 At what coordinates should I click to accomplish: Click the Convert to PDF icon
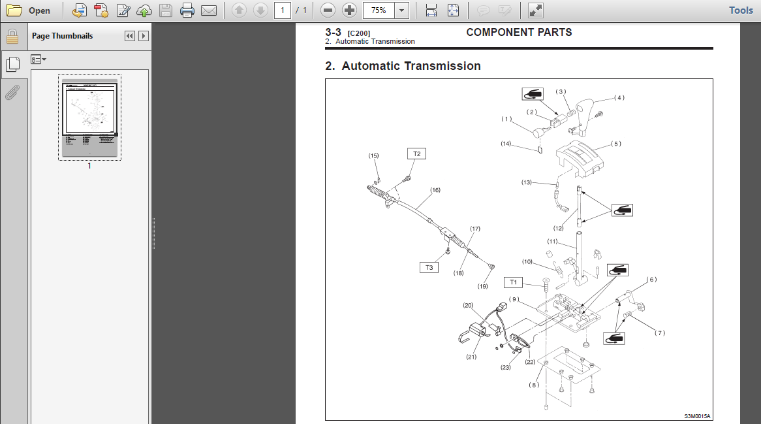[x=101, y=10]
